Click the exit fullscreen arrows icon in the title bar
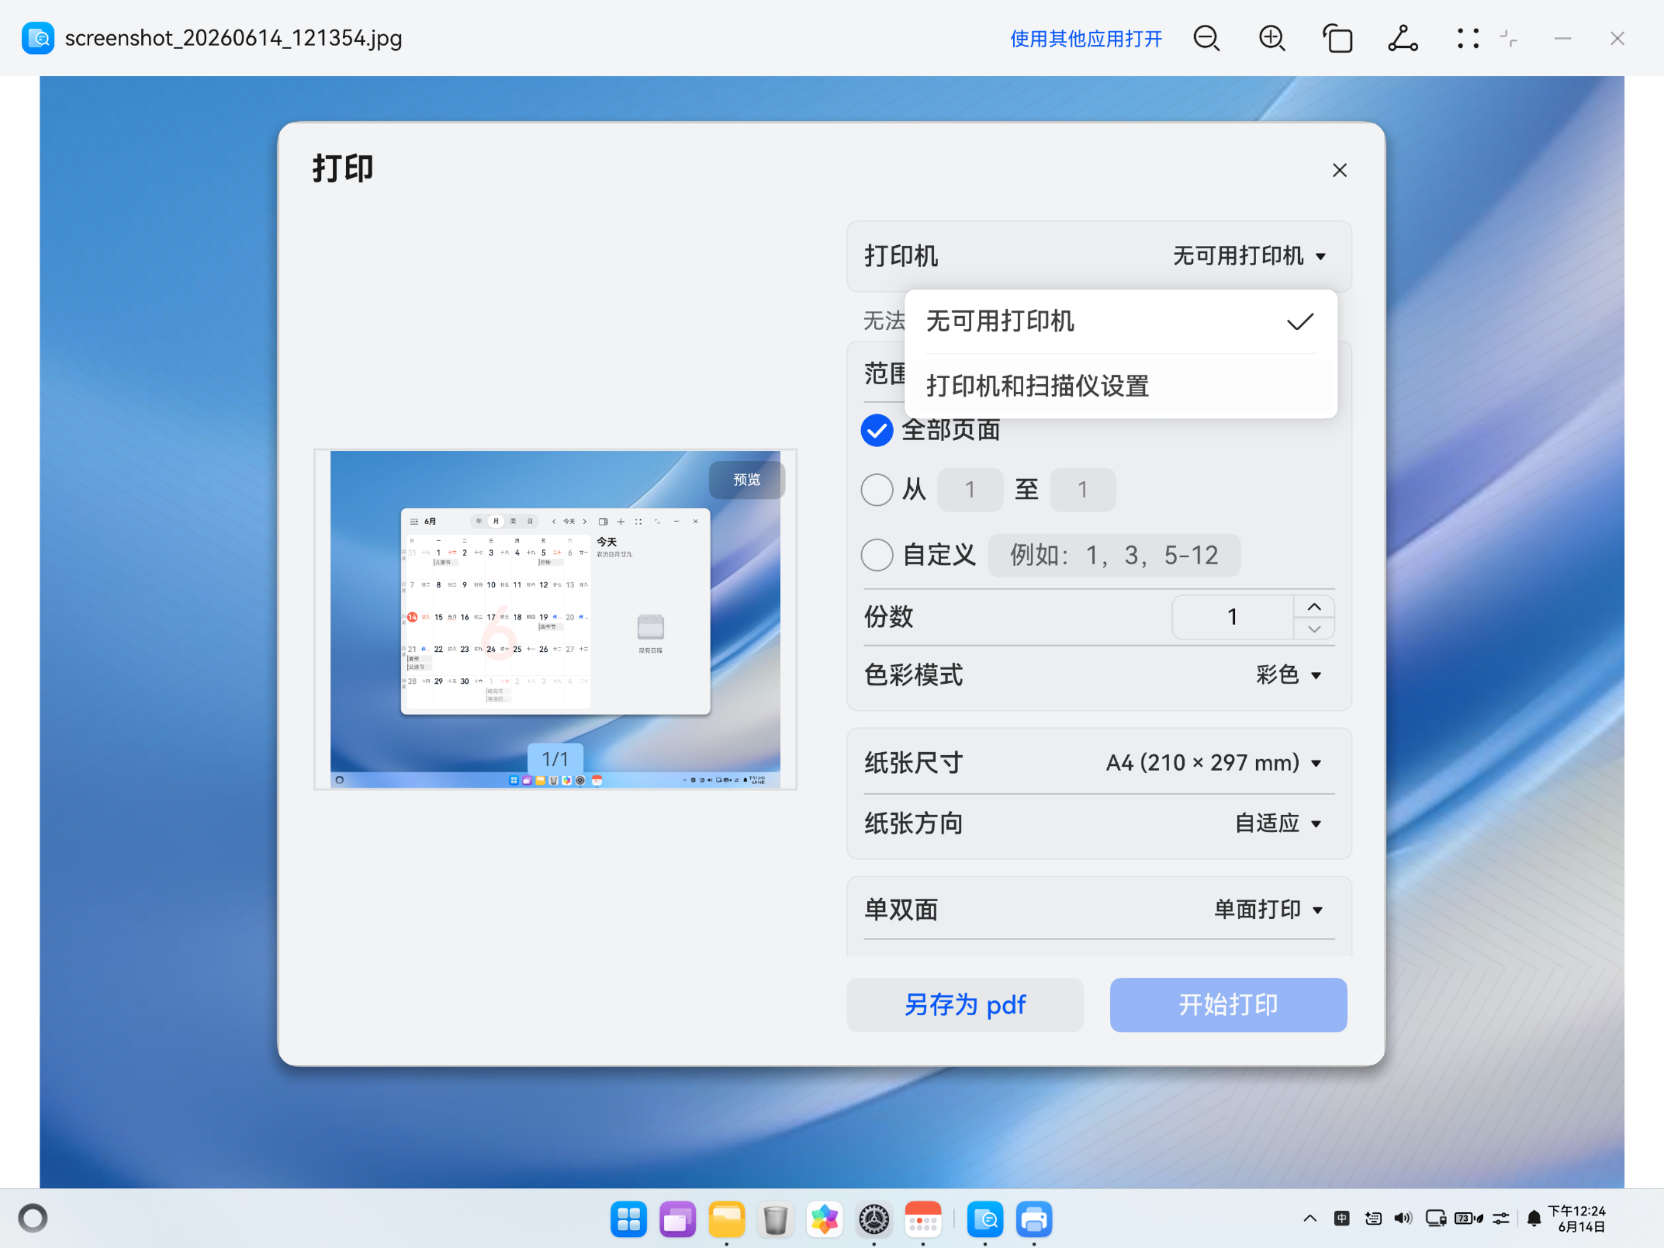 point(1509,38)
